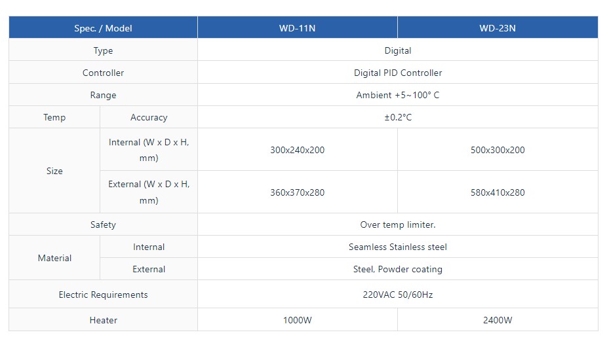Image resolution: width=609 pixels, height=341 pixels.
Task: Click the Spec. / Model header cell
Action: pos(103,28)
